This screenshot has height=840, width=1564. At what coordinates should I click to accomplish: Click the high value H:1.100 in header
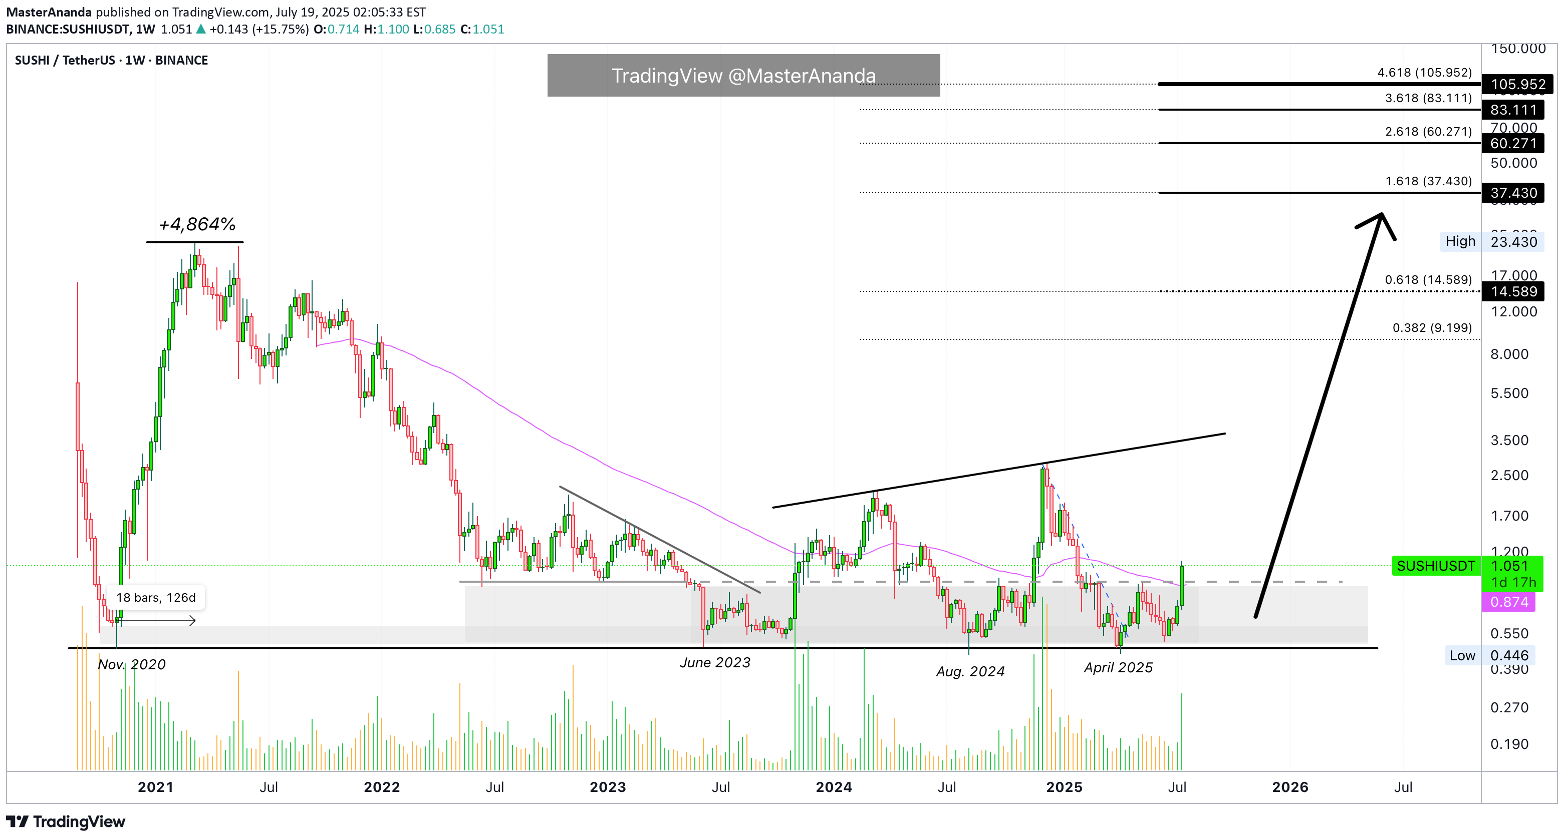[x=387, y=29]
